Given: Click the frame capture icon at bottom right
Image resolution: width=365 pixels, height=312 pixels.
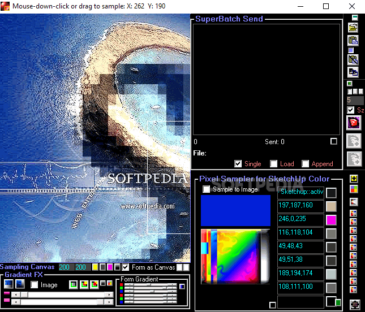Looking at the screenshot, I should point(355,304).
